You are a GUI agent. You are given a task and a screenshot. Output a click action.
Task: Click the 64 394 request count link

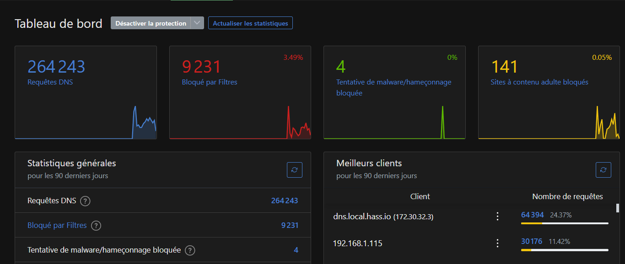(x=533, y=215)
